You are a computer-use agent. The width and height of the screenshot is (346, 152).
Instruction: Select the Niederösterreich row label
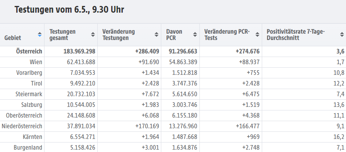click(x=22, y=126)
